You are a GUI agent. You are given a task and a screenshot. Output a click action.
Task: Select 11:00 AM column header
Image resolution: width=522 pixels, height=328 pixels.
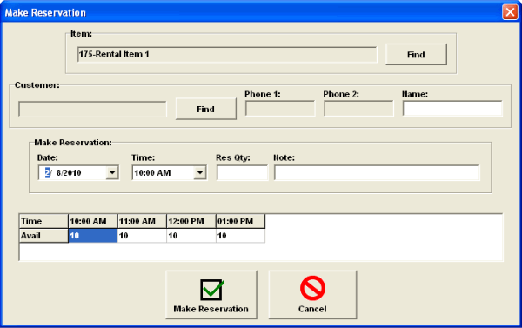pyautogui.click(x=142, y=222)
